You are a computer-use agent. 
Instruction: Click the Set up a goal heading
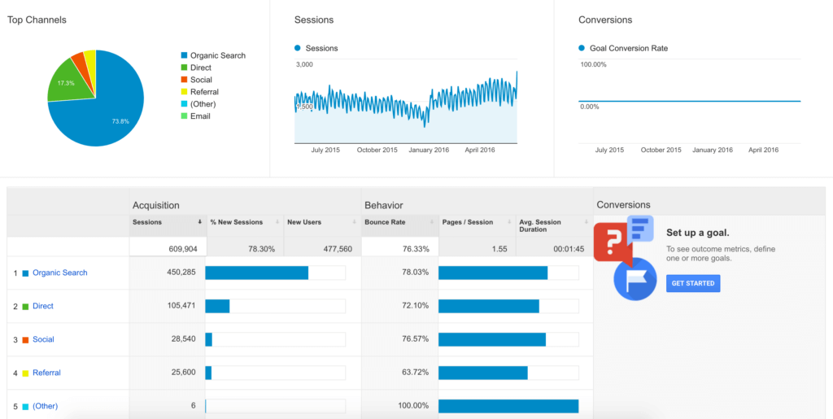pyautogui.click(x=697, y=234)
